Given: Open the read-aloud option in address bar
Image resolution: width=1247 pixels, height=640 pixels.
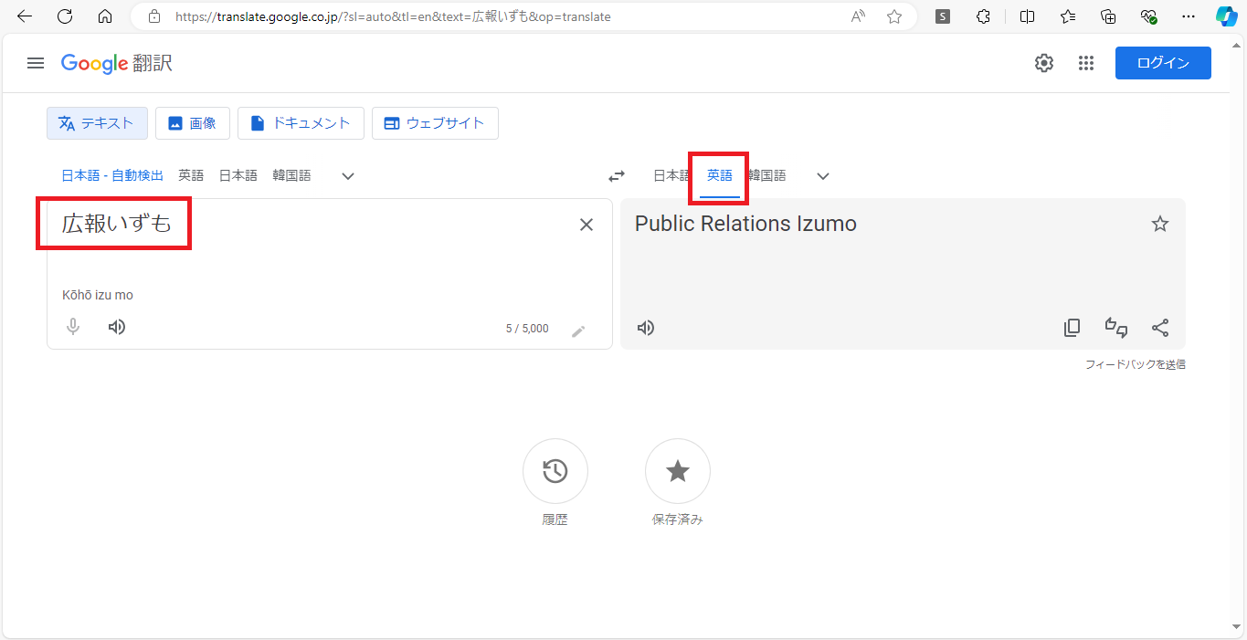Looking at the screenshot, I should 858,16.
